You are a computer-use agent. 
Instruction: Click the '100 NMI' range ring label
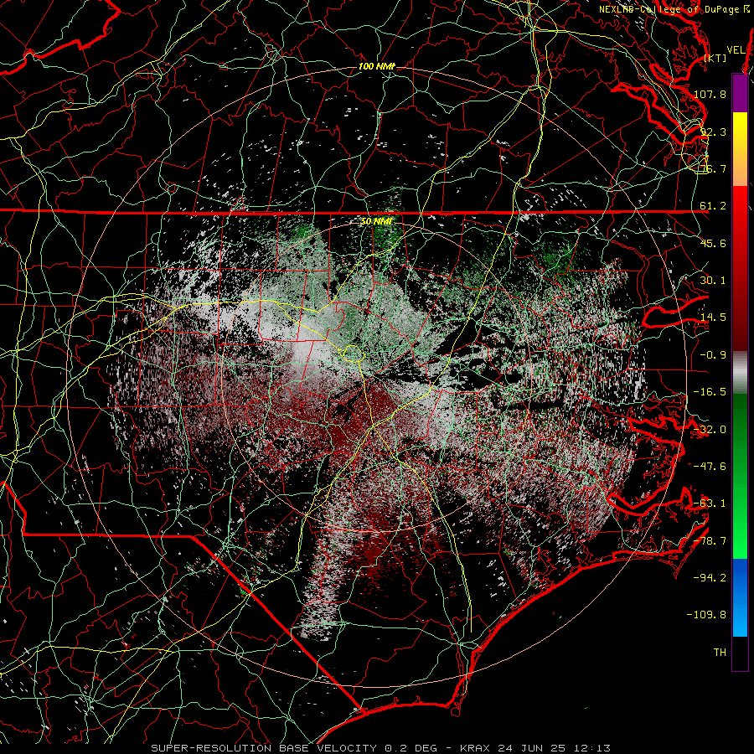pyautogui.click(x=376, y=66)
